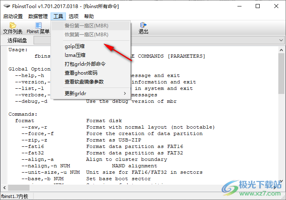Image resolution: width=286 pixels, height=200 pixels.
Task: Choose gzip压缩 from the tools menu
Action: tap(91, 46)
